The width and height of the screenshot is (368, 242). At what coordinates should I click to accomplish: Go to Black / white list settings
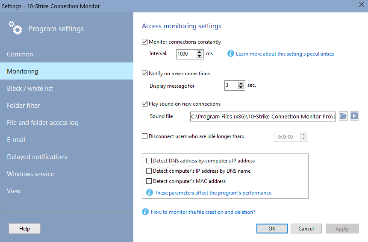pyautogui.click(x=67, y=88)
